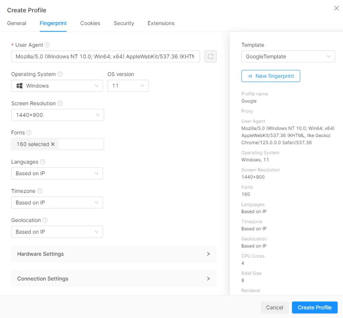The height and width of the screenshot is (318, 343).
Task: Open the Cookies tab
Action: tap(90, 23)
